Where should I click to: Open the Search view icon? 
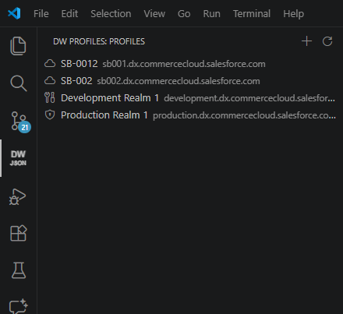point(19,83)
